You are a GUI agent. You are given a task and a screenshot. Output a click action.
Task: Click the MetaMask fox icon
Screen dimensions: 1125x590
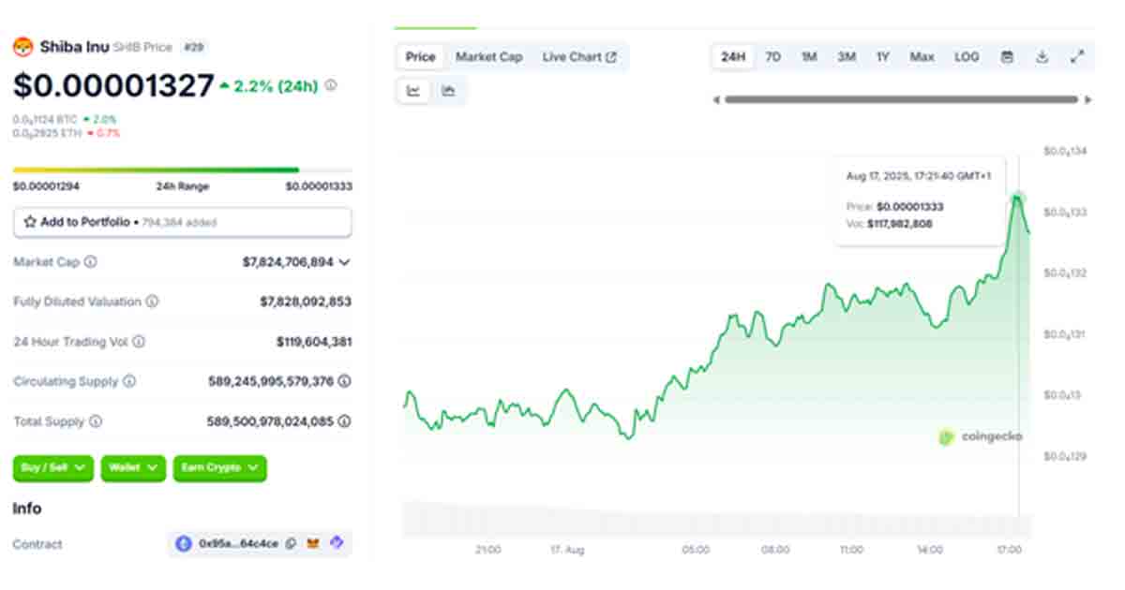tap(314, 543)
